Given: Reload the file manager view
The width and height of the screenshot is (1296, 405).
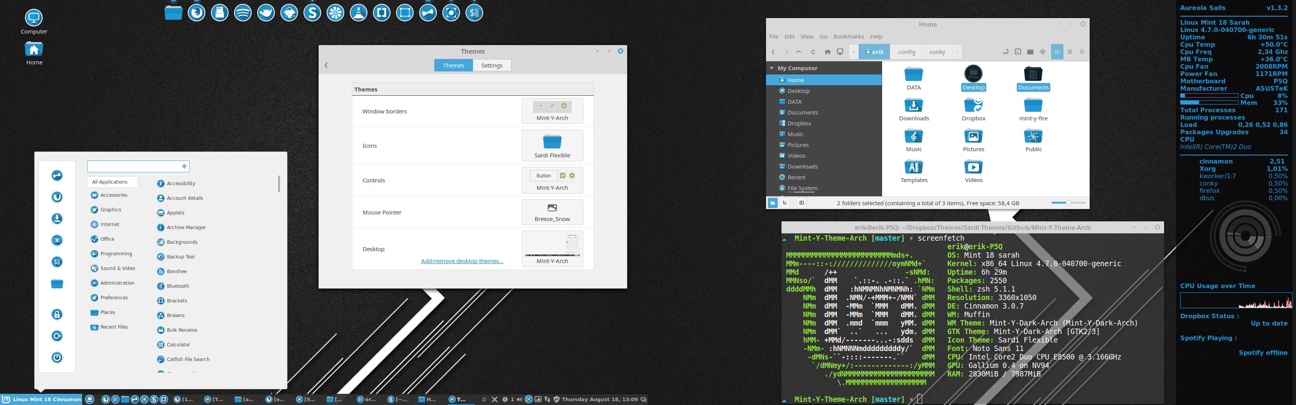Looking at the screenshot, I should tap(813, 52).
